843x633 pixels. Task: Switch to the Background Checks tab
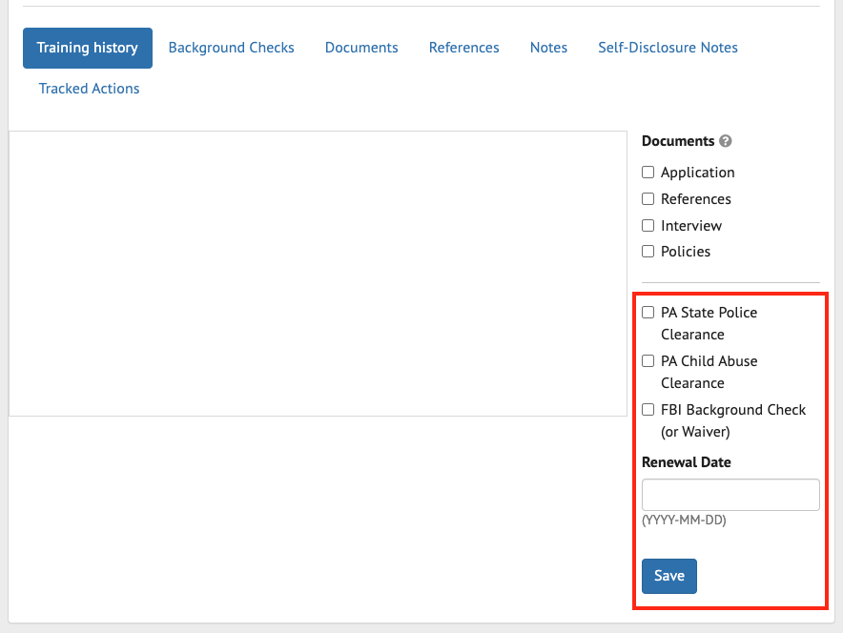(x=231, y=48)
